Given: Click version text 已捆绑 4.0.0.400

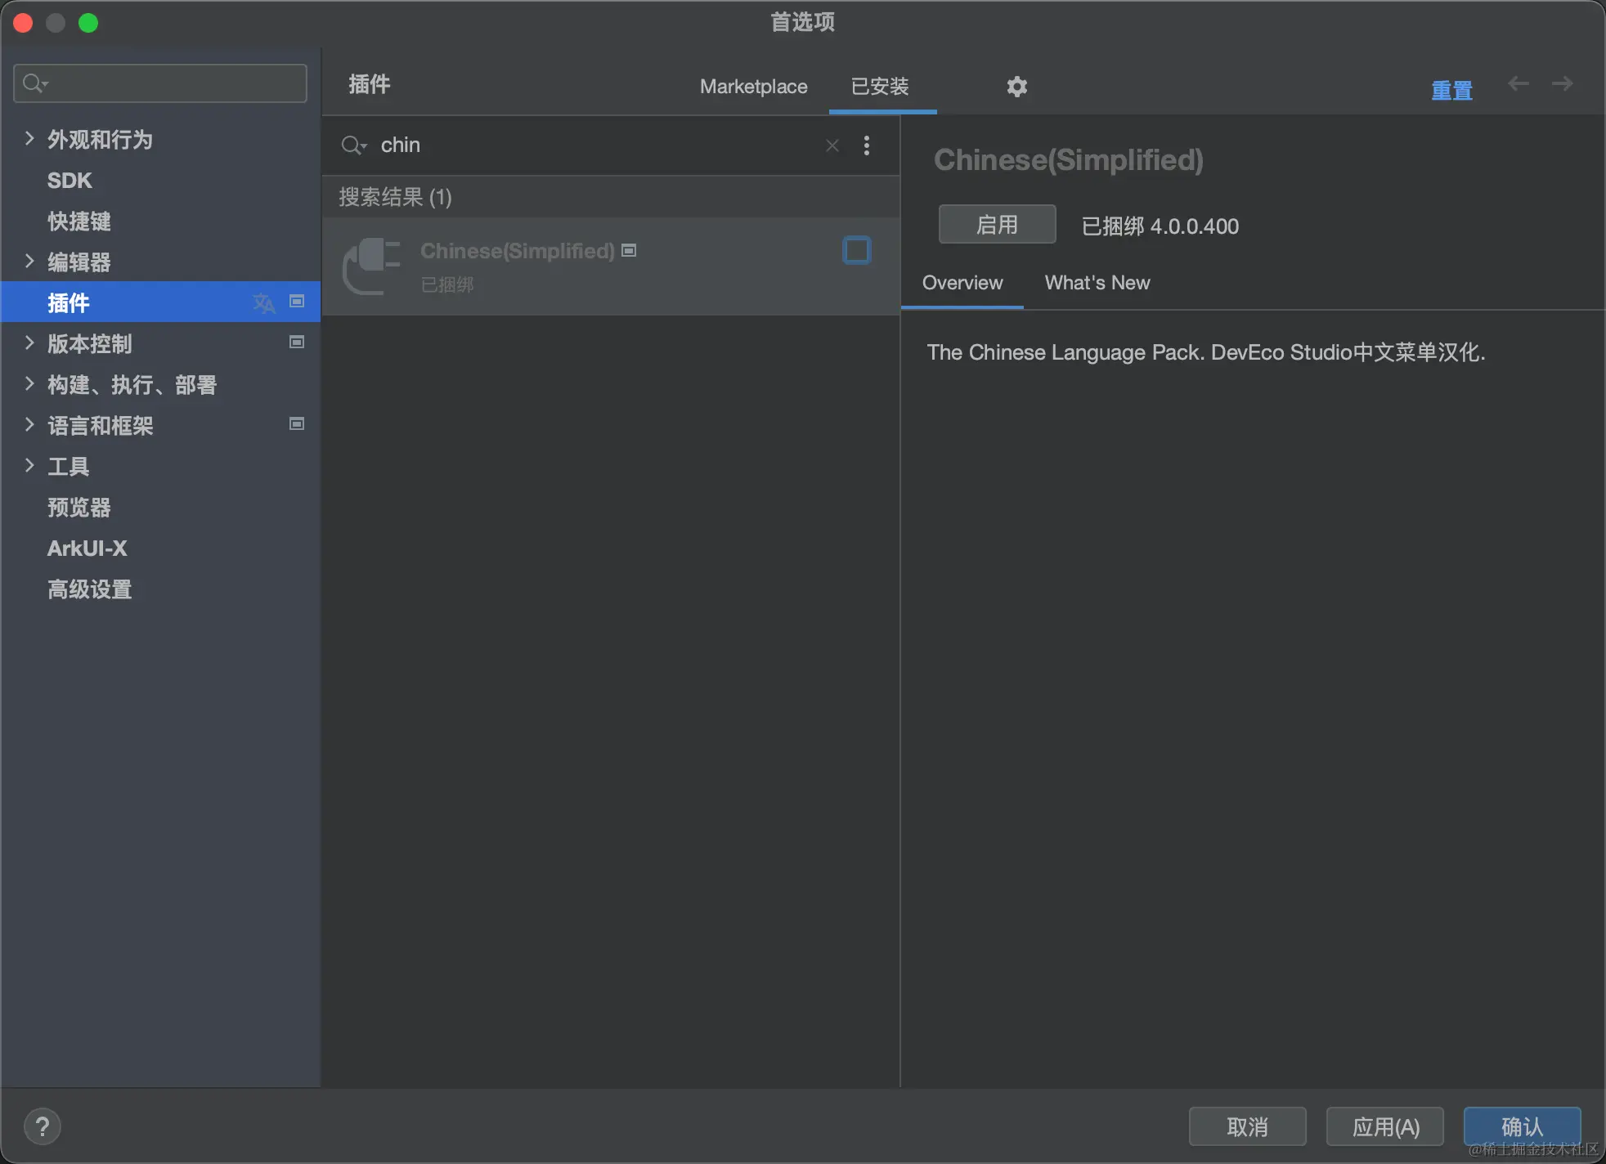Looking at the screenshot, I should tap(1160, 226).
